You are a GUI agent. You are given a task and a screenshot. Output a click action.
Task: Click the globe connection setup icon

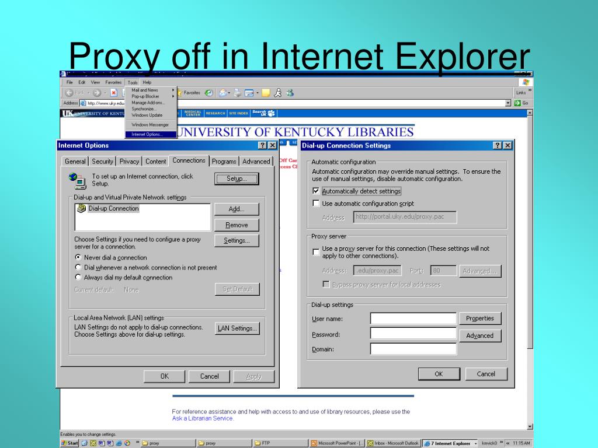(78, 181)
